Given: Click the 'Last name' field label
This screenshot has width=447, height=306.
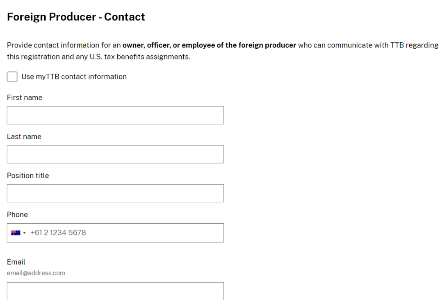Looking at the screenshot, I should [24, 136].
